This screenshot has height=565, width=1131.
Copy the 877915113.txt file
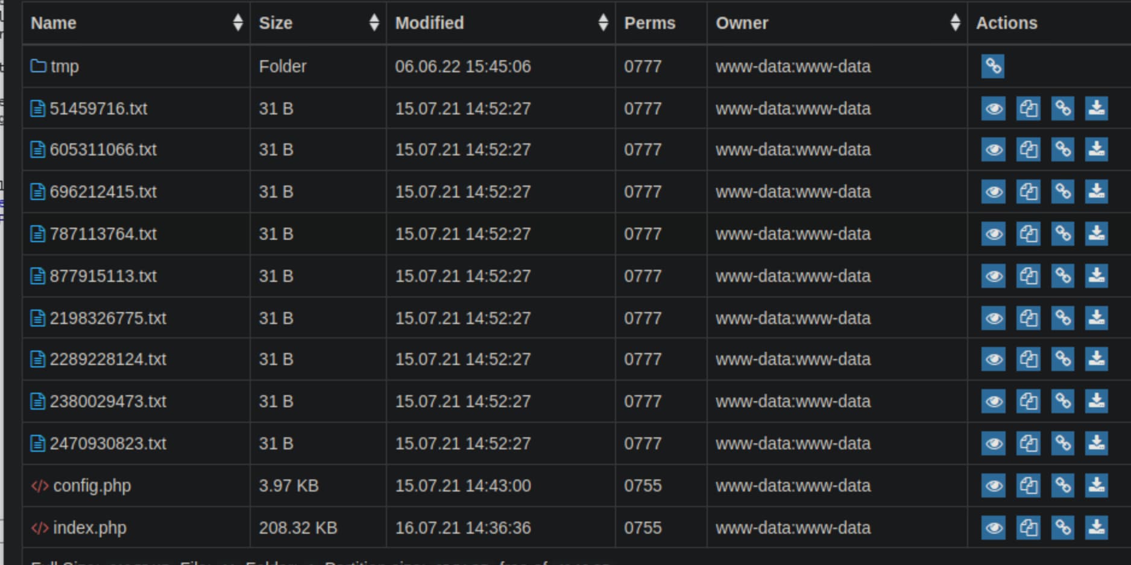[1028, 276]
